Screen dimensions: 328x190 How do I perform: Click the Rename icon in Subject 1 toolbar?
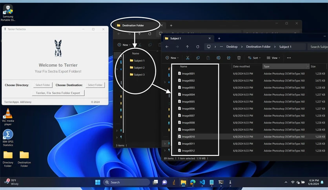tap(219, 58)
